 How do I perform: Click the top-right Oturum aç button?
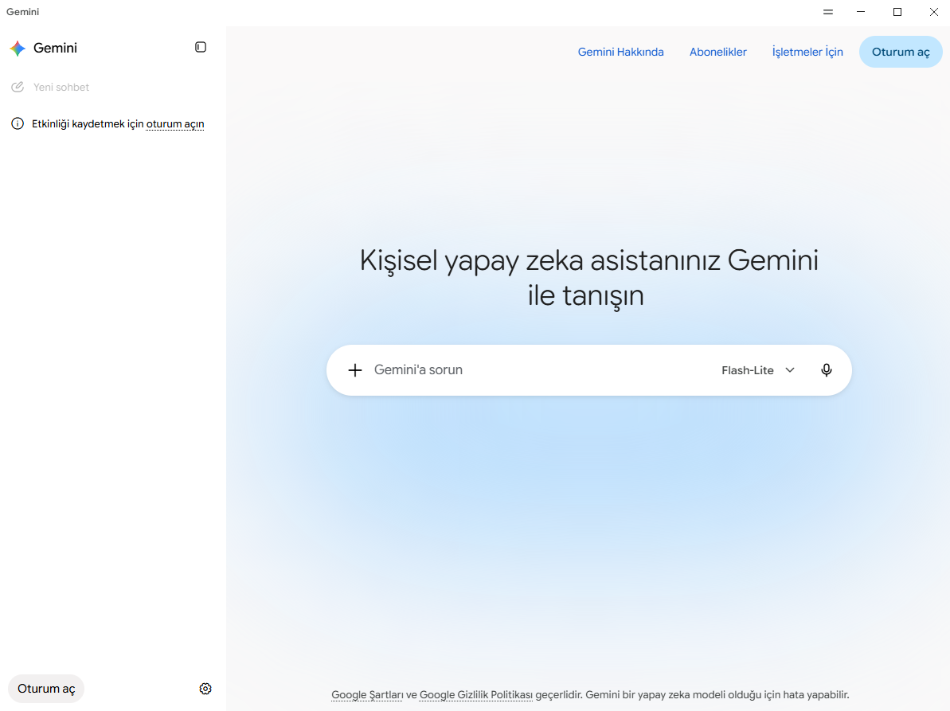[901, 52]
